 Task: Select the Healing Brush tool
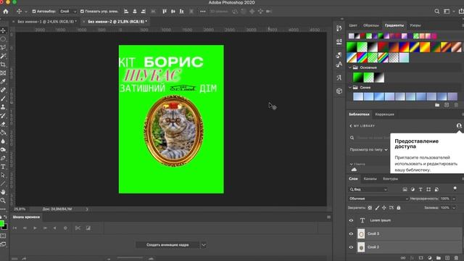pyautogui.click(x=3, y=90)
